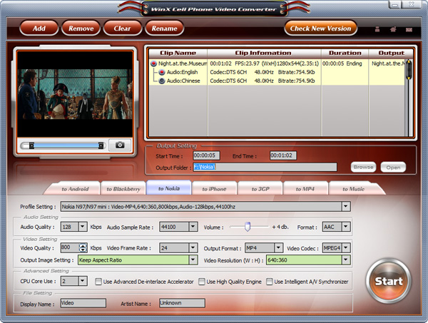Image resolution: width=428 pixels, height=323 pixels.
Task: Switch to the to Android tab
Action: (x=75, y=189)
